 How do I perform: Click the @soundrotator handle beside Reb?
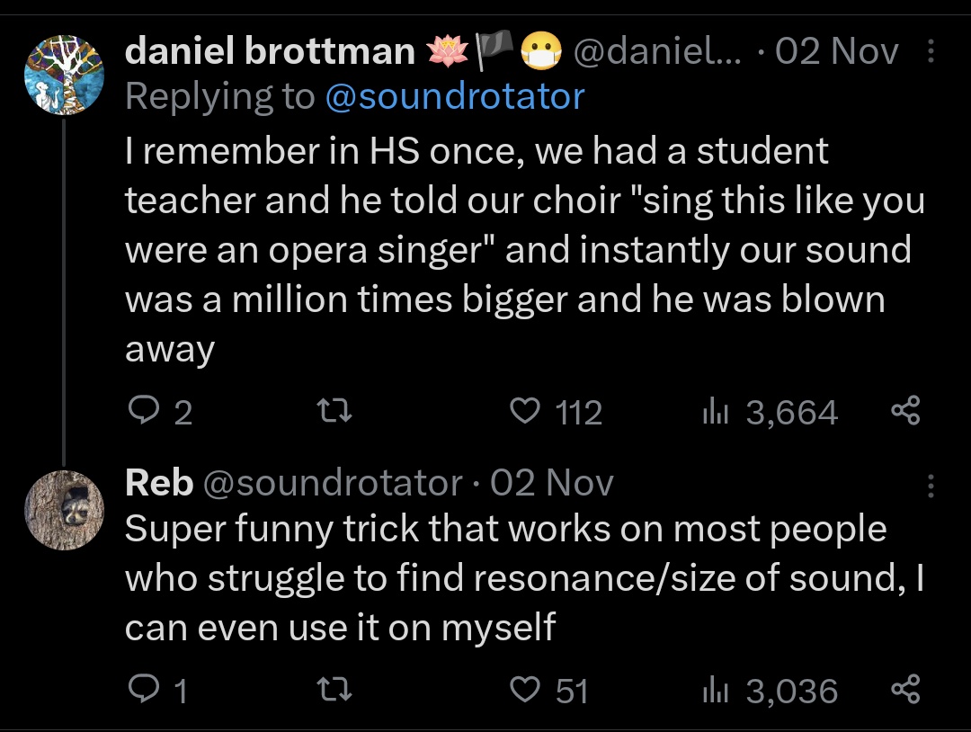pos(334,484)
